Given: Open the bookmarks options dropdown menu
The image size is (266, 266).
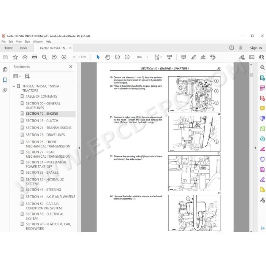Looking at the screenshot, I should pyautogui.click(x=17, y=76).
